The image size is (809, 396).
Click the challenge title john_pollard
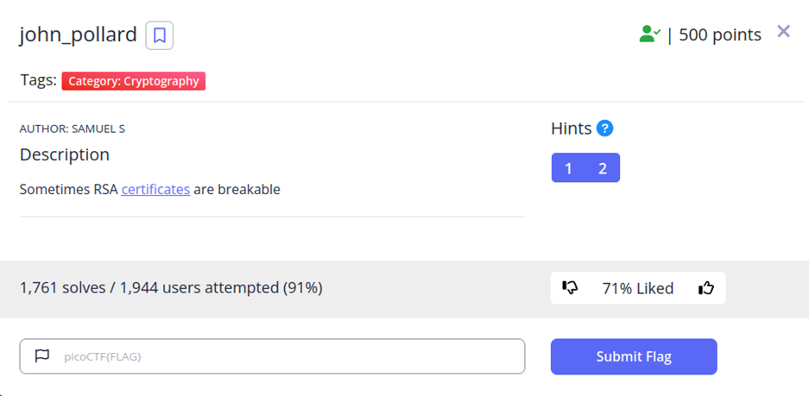(78, 35)
